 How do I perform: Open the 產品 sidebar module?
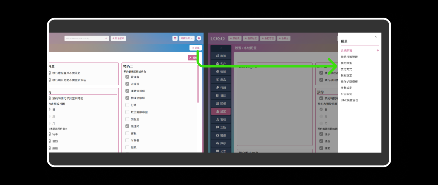pos(221,80)
